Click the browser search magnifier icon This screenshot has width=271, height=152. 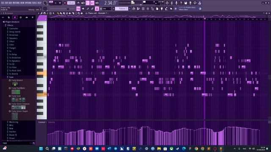[x=34, y=143]
